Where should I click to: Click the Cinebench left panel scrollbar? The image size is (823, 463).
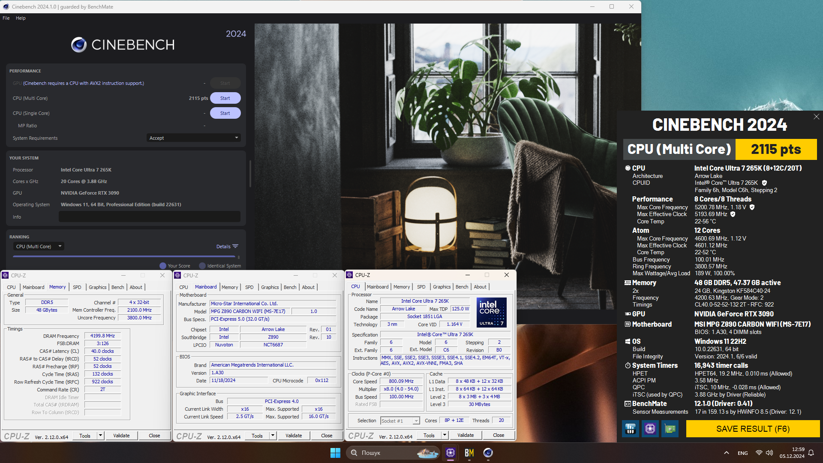tap(250, 174)
